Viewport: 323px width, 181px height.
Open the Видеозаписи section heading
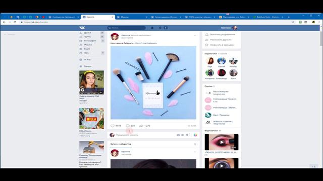(211, 131)
